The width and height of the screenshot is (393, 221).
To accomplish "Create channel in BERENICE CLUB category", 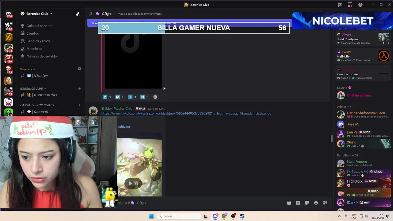I will [x=80, y=88].
